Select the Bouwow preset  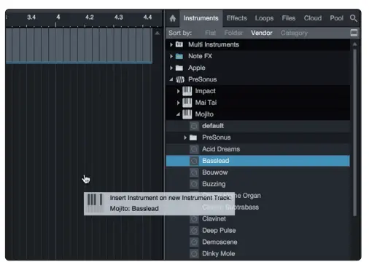[x=258, y=172]
